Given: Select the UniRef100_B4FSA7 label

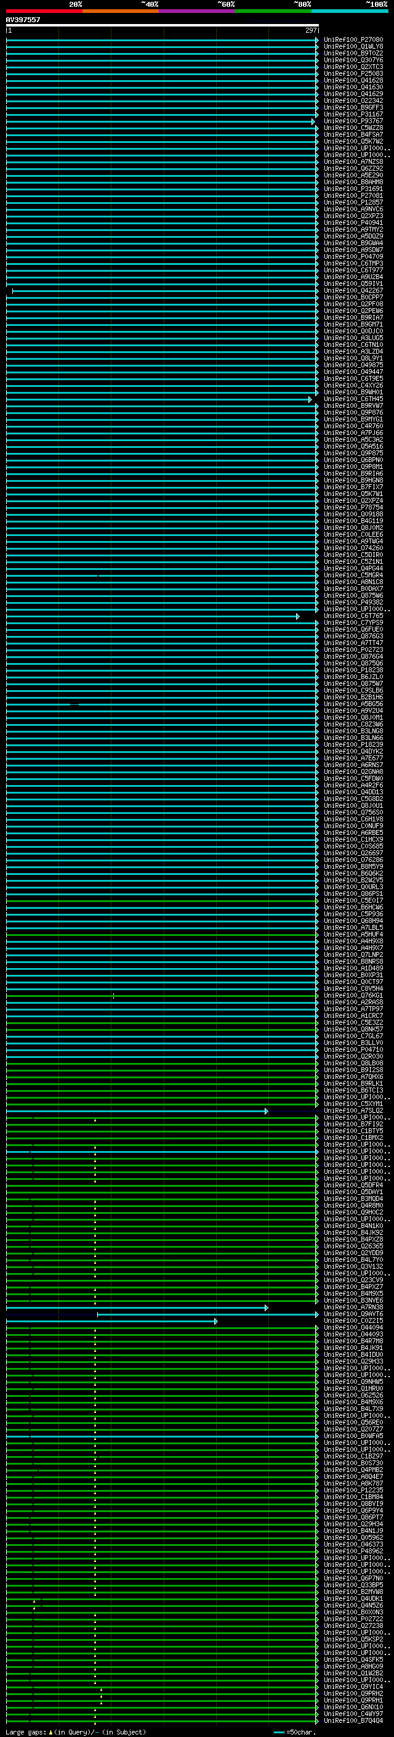Looking at the screenshot, I should [353, 135].
